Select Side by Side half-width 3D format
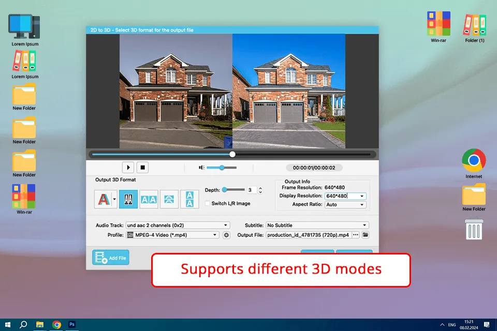Image resolution: width=497 pixels, height=331 pixels. pyautogui.click(x=128, y=199)
